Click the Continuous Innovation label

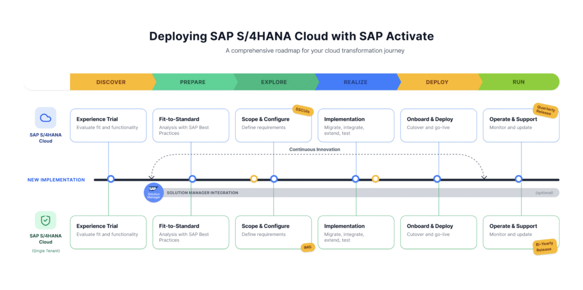tap(314, 150)
